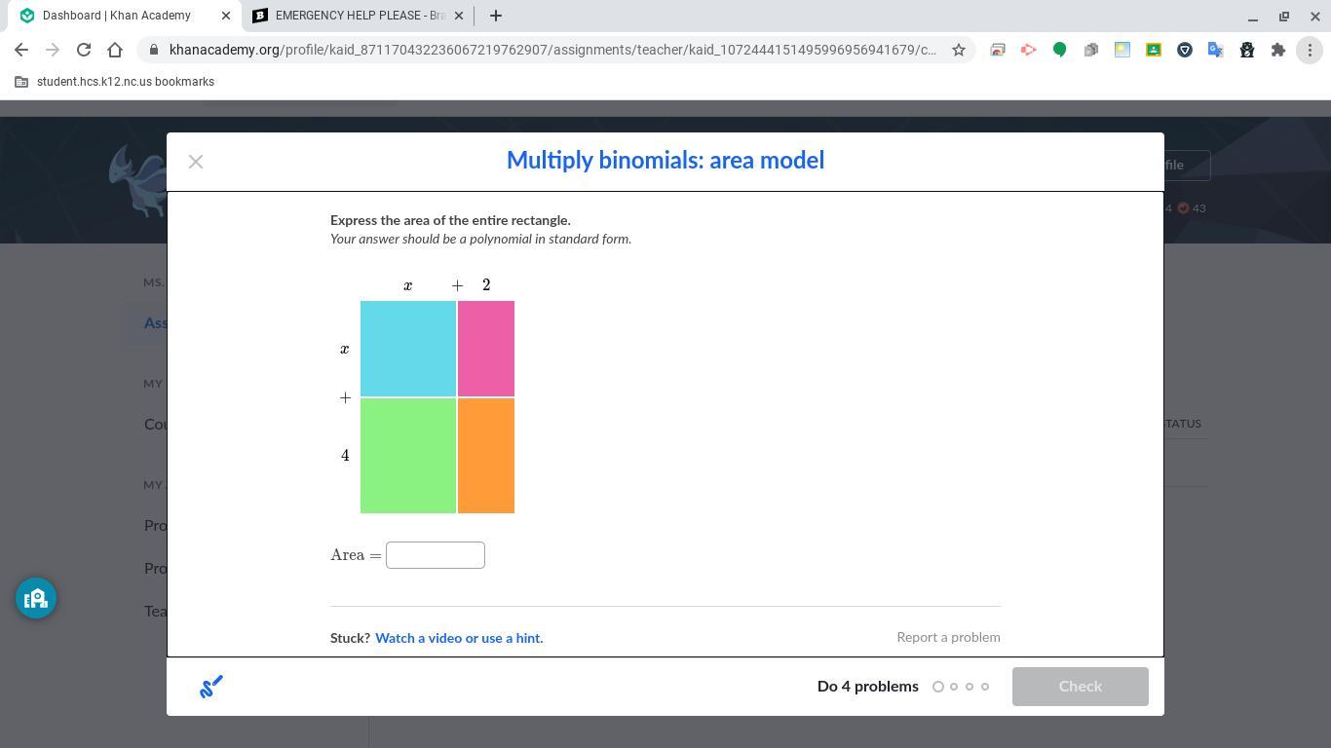
Task: Open the browser home page
Action: pos(115,50)
